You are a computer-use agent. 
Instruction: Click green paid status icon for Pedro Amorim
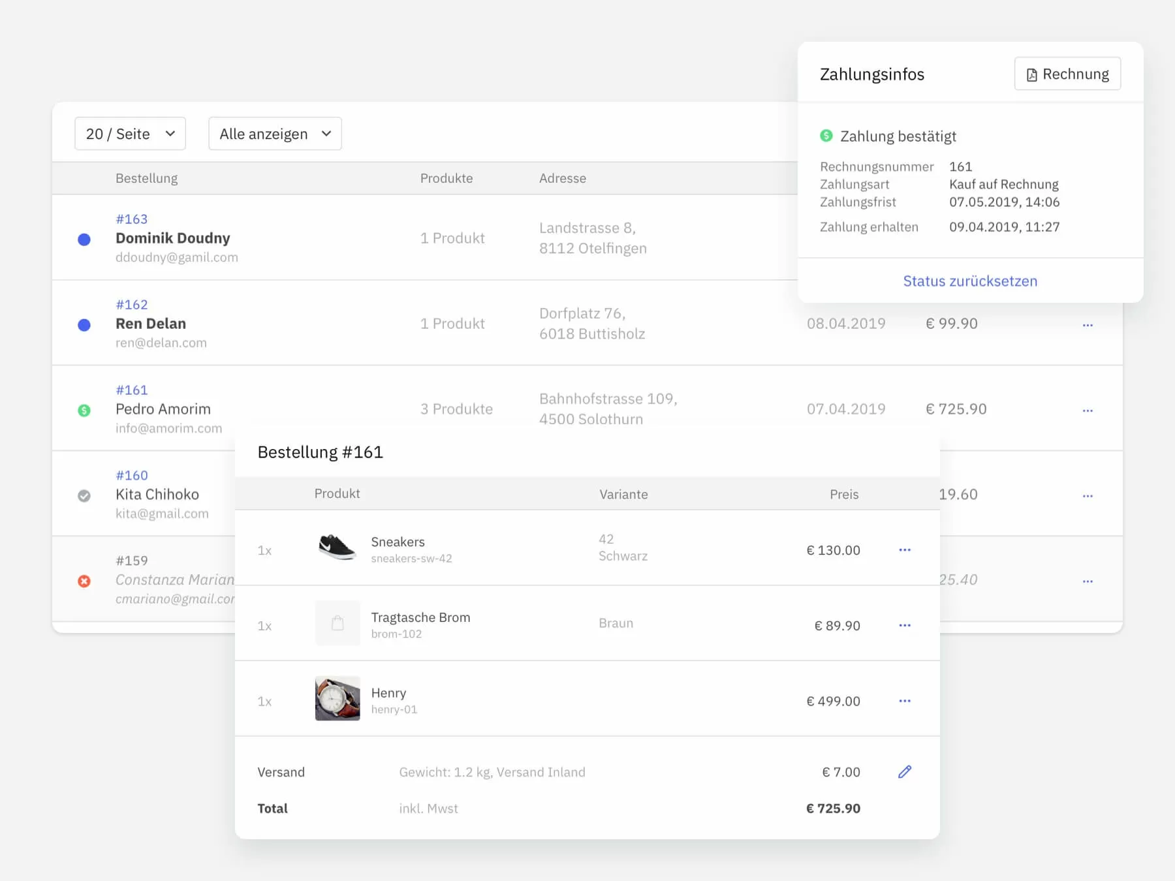[84, 410]
